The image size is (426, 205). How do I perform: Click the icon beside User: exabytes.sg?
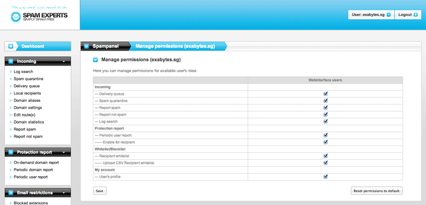pyautogui.click(x=389, y=15)
